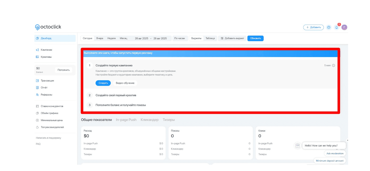
Task: Click the $0 Баланс amount
Action: 38,68
